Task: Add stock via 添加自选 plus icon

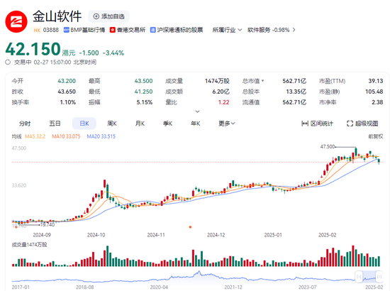Action: pos(96,16)
